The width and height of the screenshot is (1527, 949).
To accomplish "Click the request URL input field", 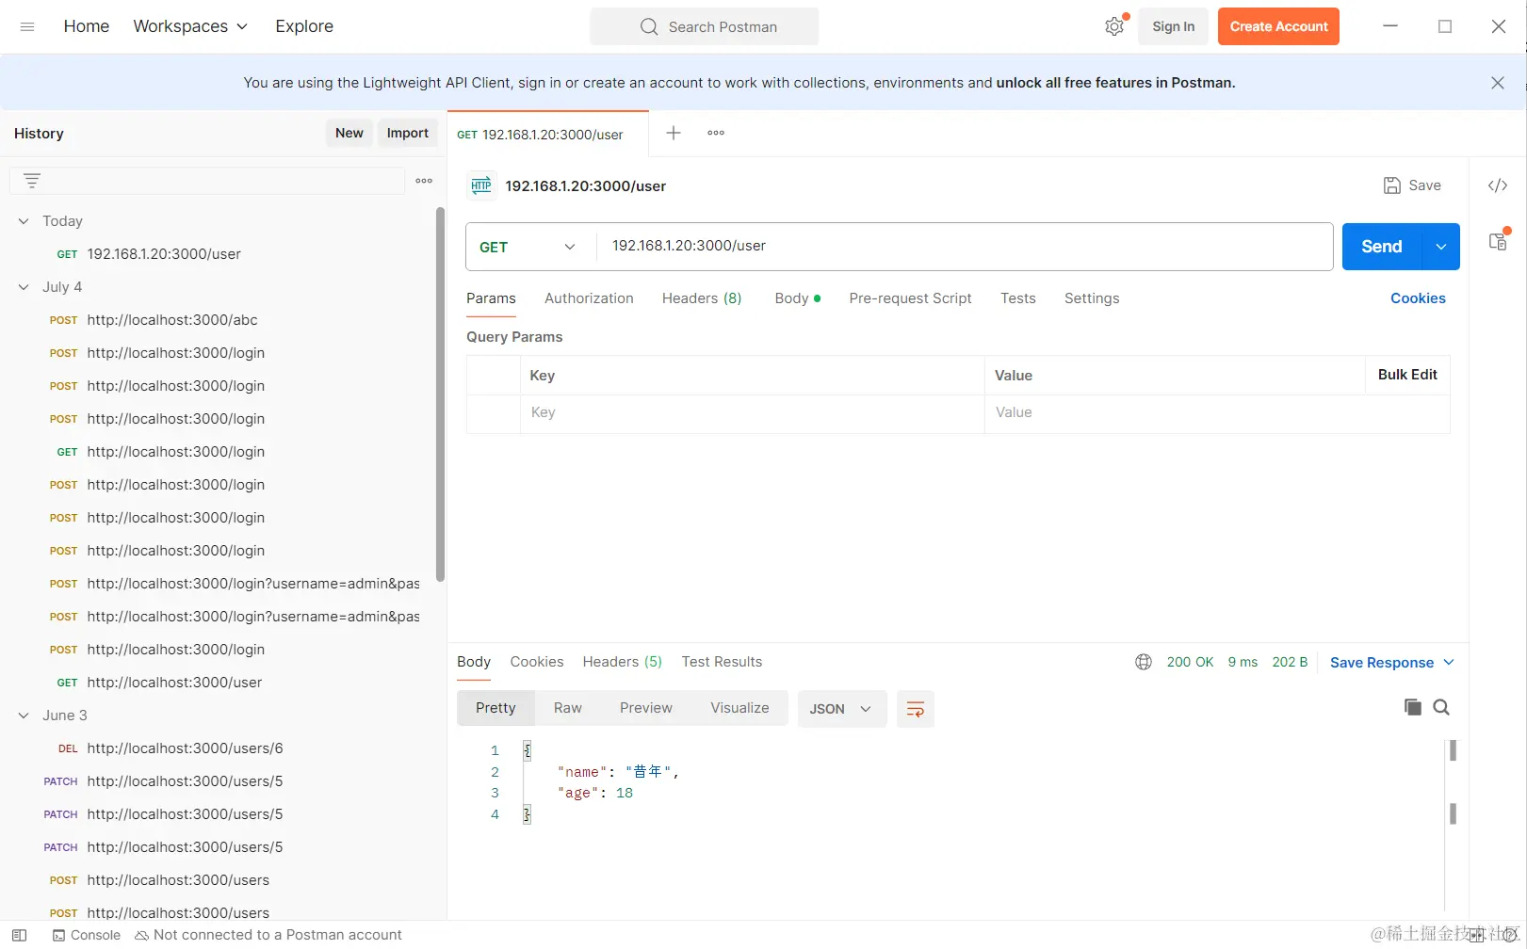I will pyautogui.click(x=965, y=247).
